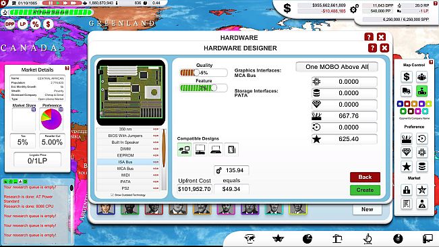Viewport: 439px width, 247px height.
Task: Select the star preference in Map Control
Action: pyautogui.click(x=406, y=166)
